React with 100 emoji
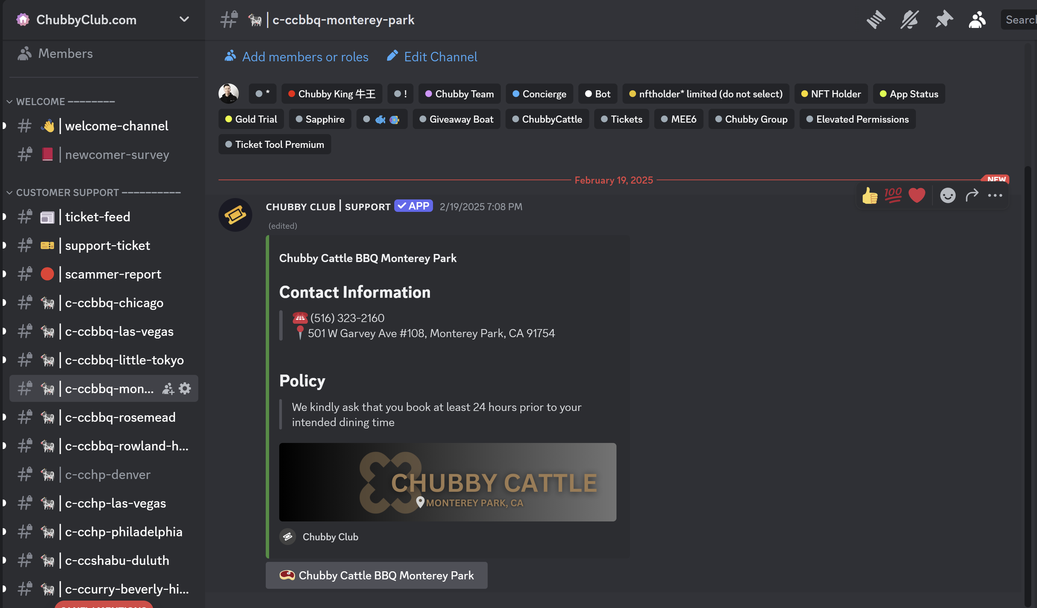 (x=893, y=195)
